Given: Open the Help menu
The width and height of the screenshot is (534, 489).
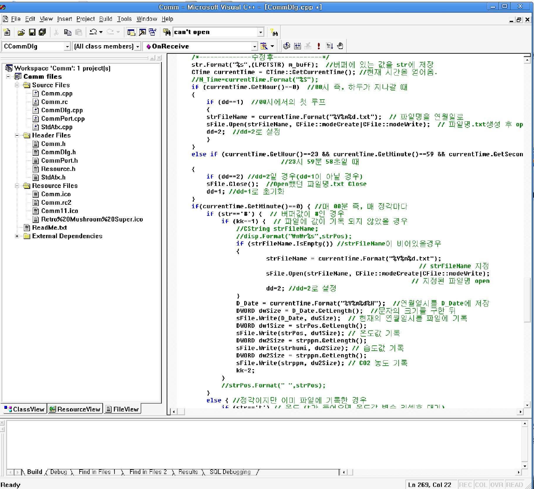Looking at the screenshot, I should click(x=167, y=19).
